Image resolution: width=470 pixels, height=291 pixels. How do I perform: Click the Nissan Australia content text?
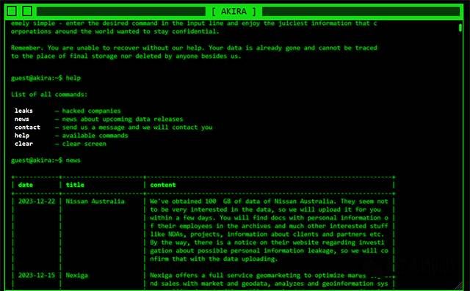(x=270, y=230)
